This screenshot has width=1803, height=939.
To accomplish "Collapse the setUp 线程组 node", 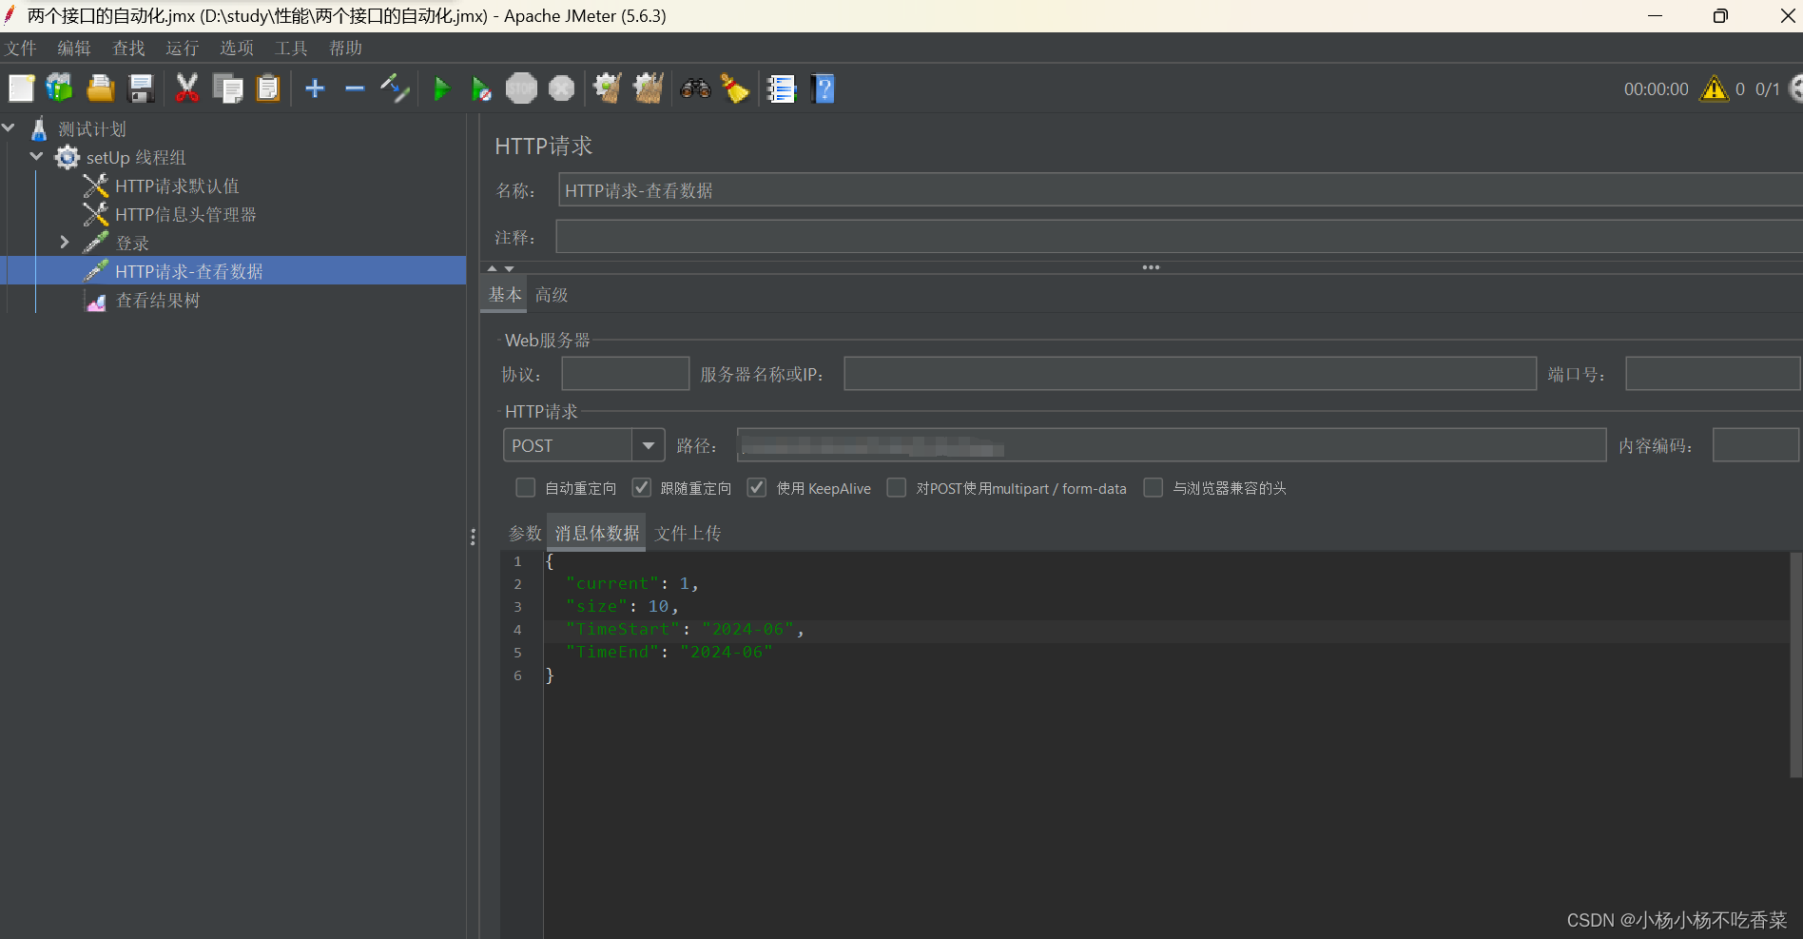I will (37, 156).
